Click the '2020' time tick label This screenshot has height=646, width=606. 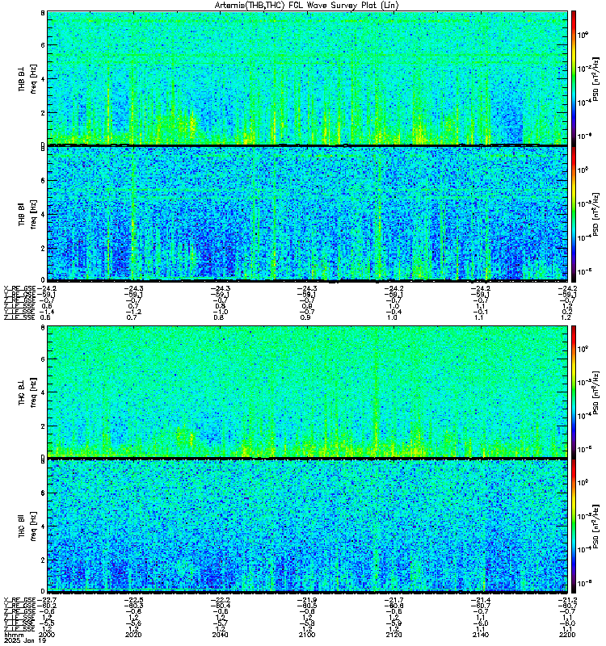[133, 635]
